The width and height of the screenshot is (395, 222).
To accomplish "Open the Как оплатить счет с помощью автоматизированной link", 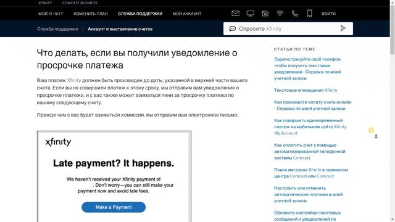I will 310,151.
